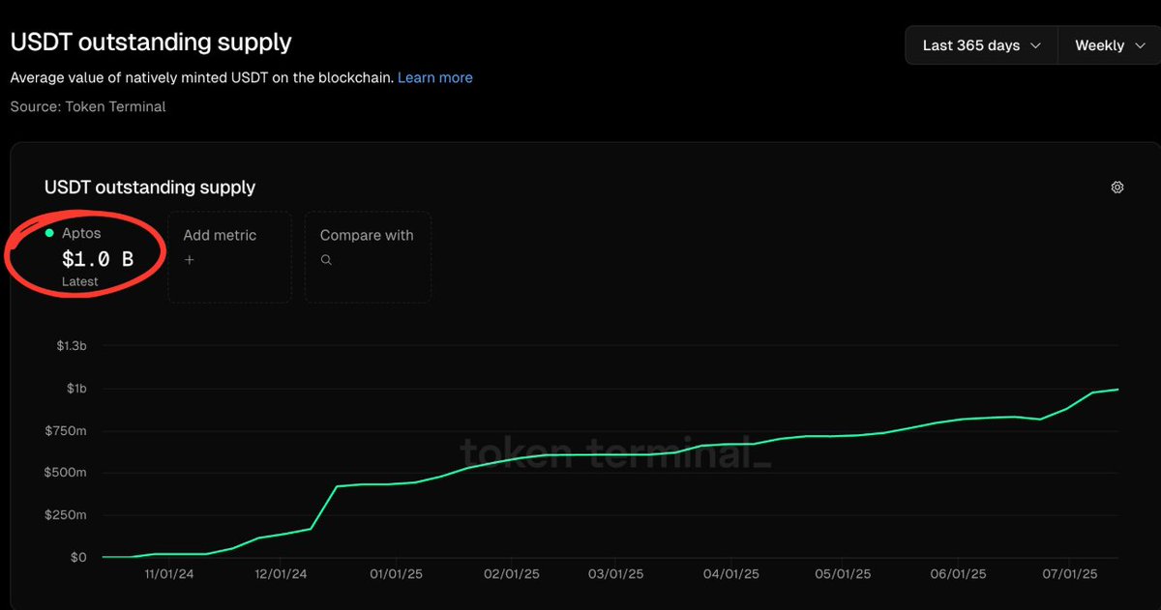This screenshot has width=1161, height=610.
Task: Click the 06/01/25 x-axis date
Action: pos(956,573)
